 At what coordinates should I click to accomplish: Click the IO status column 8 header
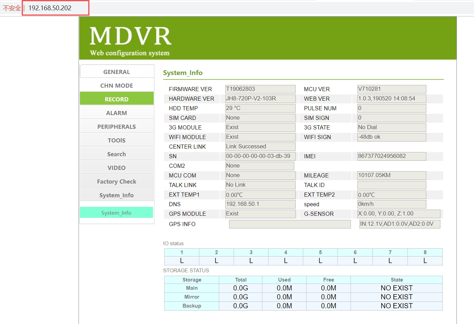point(425,252)
